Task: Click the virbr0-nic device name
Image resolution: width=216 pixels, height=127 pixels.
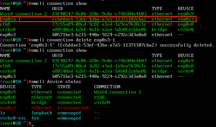Action: click(x=13, y=118)
